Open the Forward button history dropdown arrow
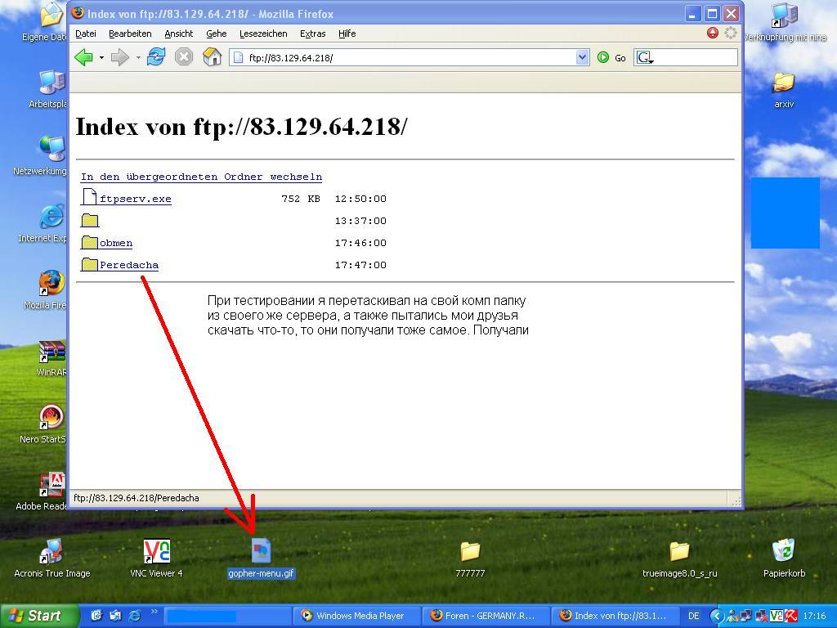Screen dimensions: 837x628 pyautogui.click(x=138, y=57)
